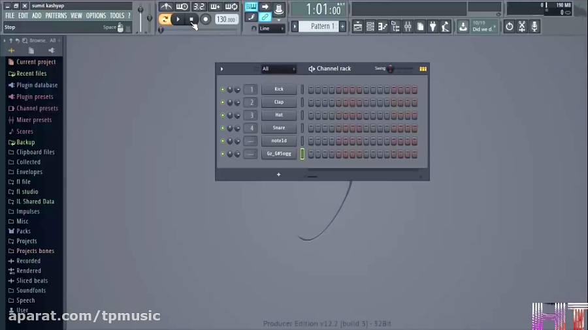Viewport: 588px width, 330px height.
Task: Open the PATTERNS menu
Action: point(56,16)
